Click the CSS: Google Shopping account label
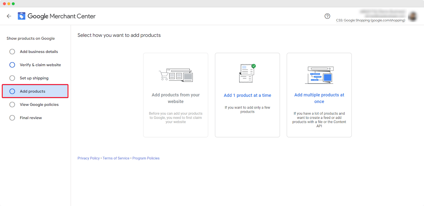The width and height of the screenshot is (424, 206). (370, 20)
